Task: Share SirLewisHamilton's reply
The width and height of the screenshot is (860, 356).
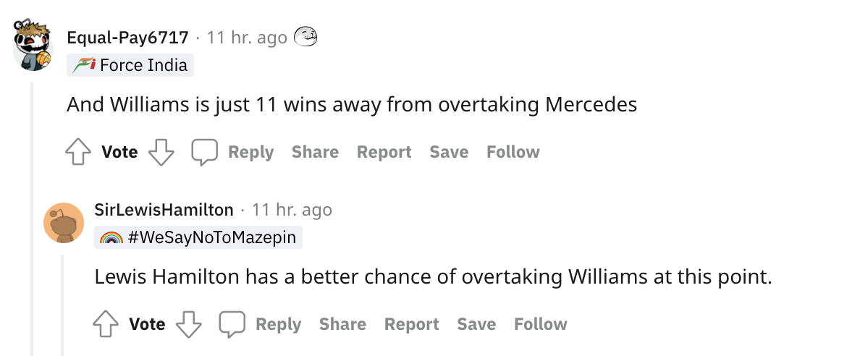Action: pos(342,324)
